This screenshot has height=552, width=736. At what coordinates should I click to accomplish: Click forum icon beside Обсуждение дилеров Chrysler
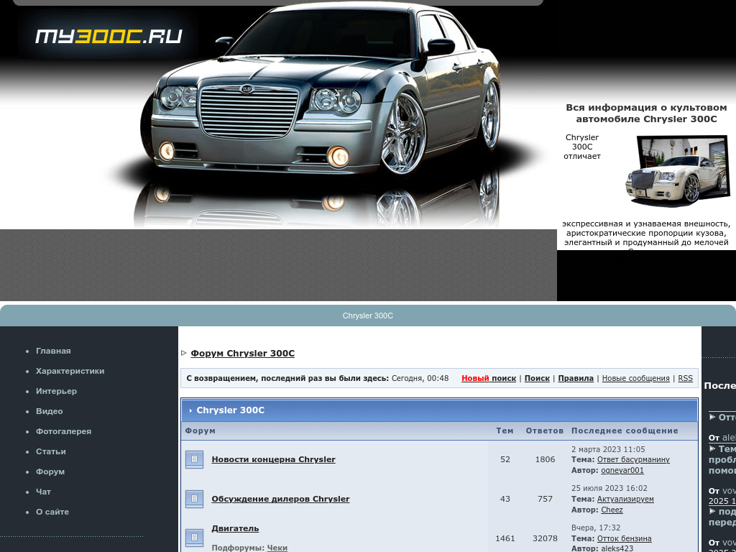click(194, 499)
